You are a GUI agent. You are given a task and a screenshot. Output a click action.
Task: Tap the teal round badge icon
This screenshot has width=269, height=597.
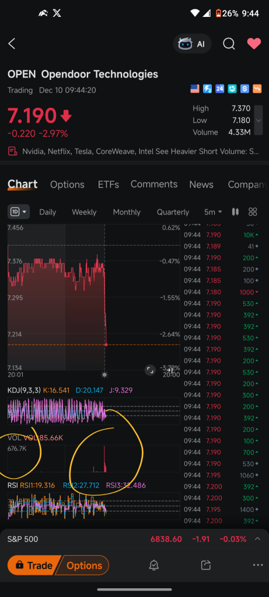(x=232, y=89)
